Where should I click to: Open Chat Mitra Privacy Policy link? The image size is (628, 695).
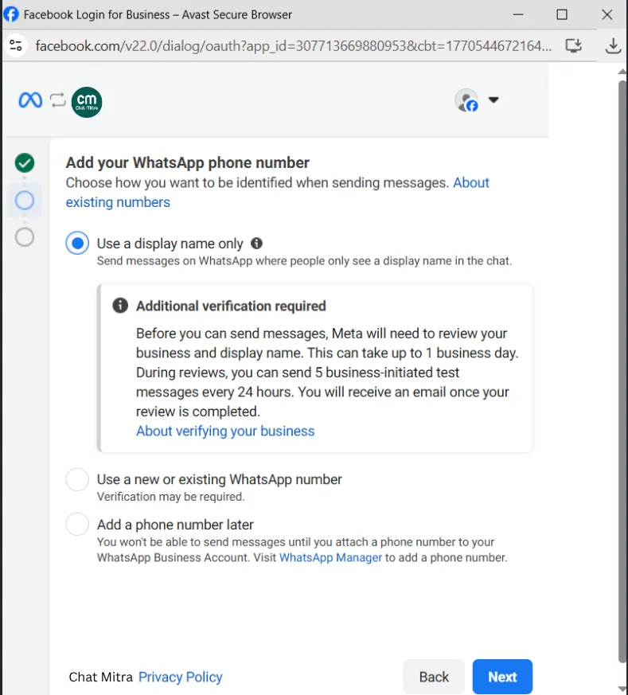[181, 677]
